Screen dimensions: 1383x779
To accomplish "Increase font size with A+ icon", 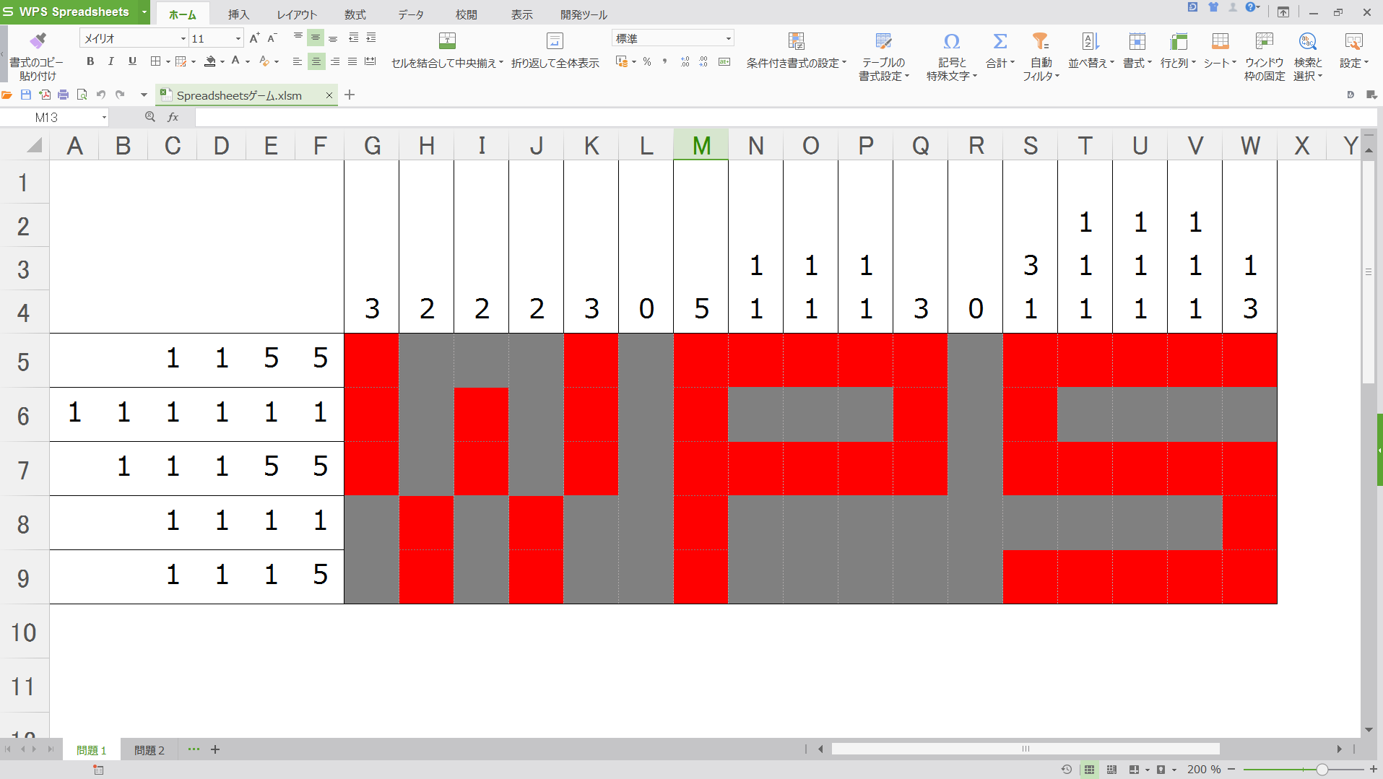I will pyautogui.click(x=254, y=38).
